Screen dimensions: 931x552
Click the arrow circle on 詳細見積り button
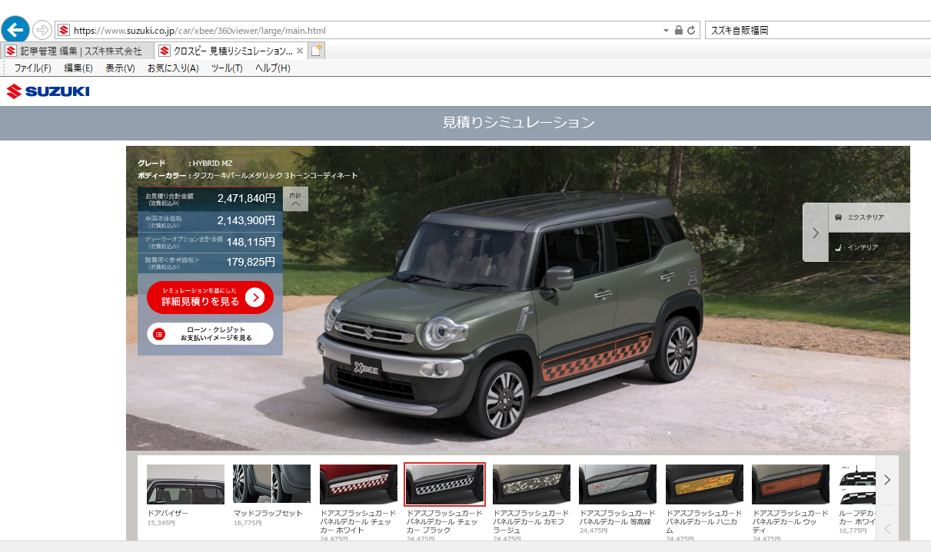(255, 298)
